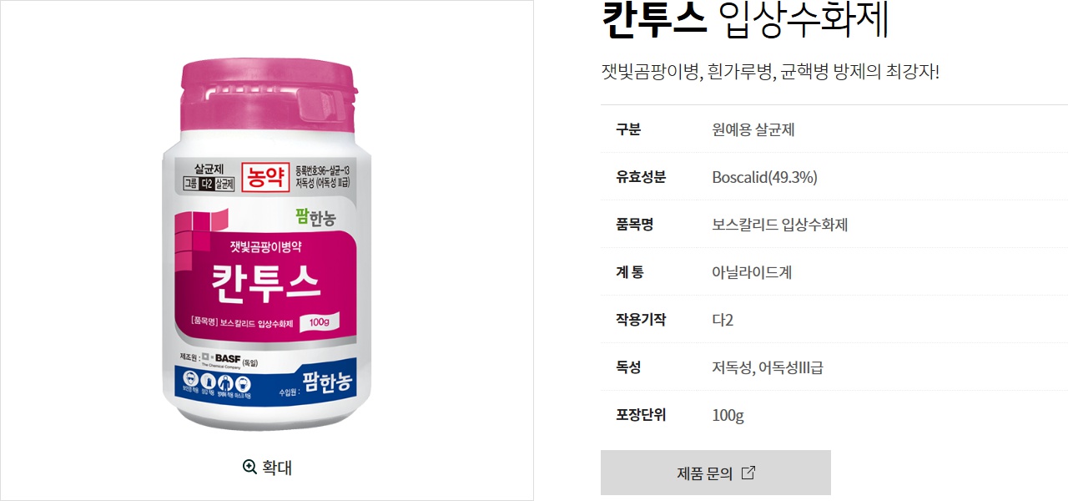
Task: Click the BASF logo on the bottle label
Action: [x=223, y=359]
